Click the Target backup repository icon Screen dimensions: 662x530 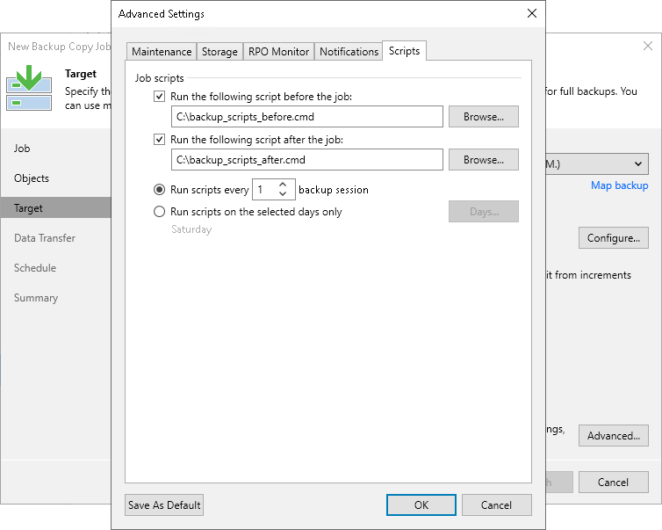(x=29, y=88)
